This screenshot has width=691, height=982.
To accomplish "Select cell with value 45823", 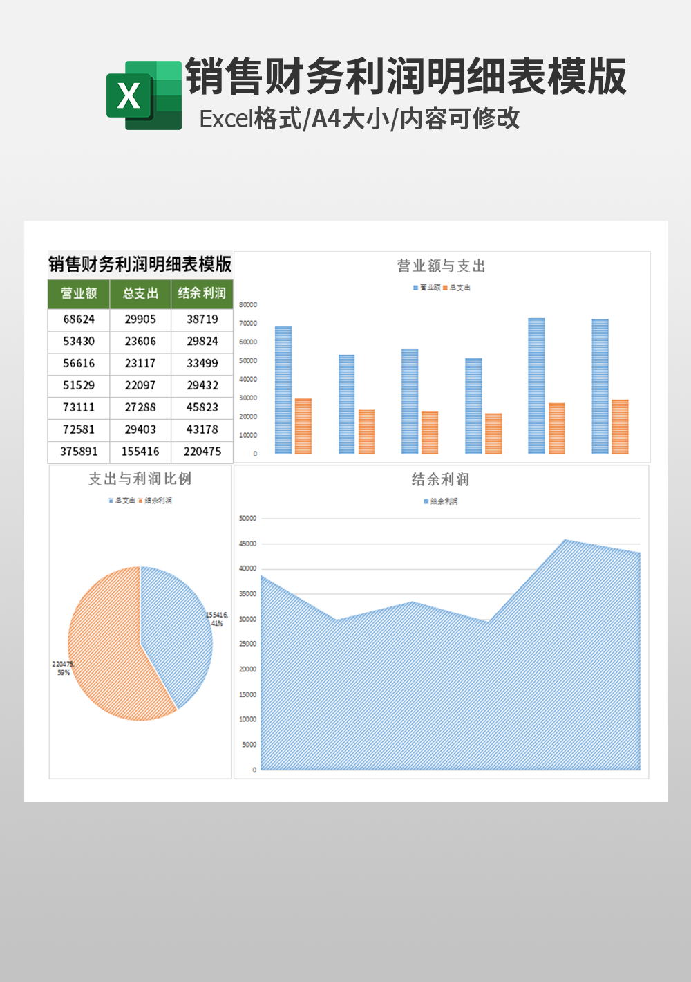I will click(x=202, y=408).
